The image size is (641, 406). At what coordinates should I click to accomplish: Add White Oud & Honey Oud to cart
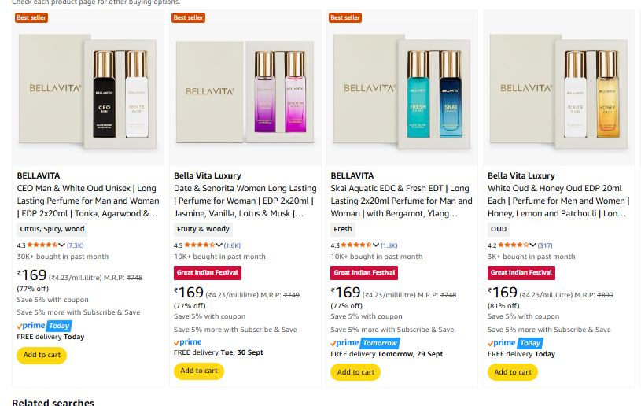pyautogui.click(x=513, y=372)
